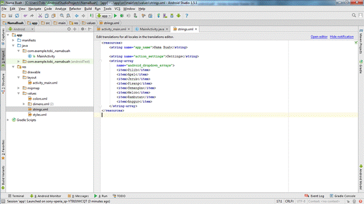
Task: Expand androidTest package node
Action: point(19,62)
